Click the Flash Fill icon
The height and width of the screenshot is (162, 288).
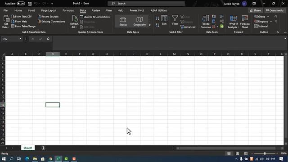214,17
